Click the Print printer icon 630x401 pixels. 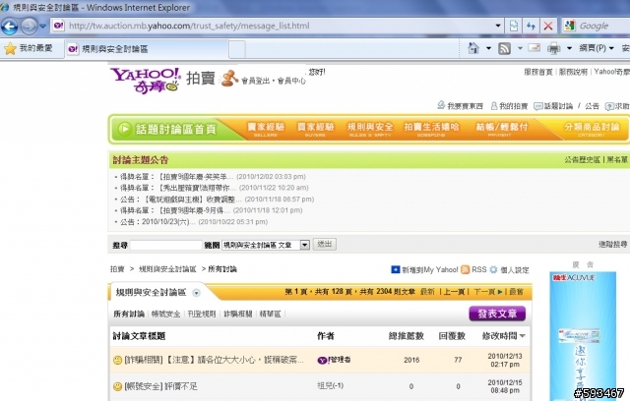tap(554, 48)
